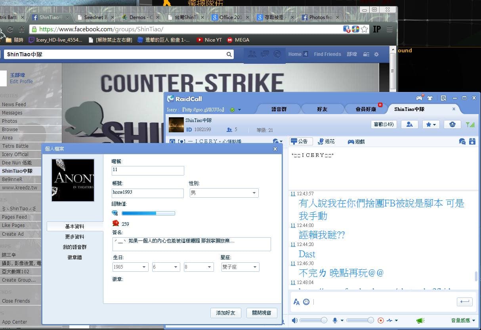The image size is (481, 330).
Task: Click the Facebook search magnifier icon
Action: point(229,54)
